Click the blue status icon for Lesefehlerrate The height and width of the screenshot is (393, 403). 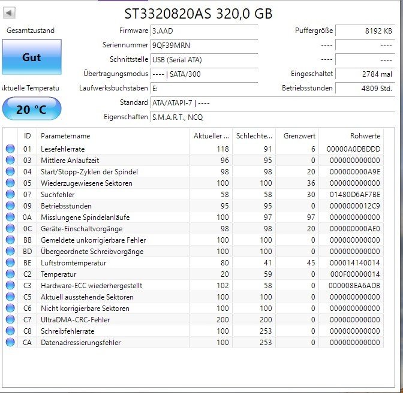tap(10, 149)
